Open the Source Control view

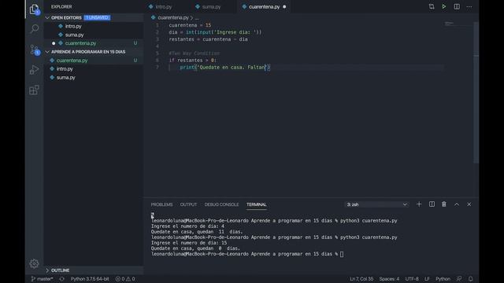pyautogui.click(x=35, y=50)
